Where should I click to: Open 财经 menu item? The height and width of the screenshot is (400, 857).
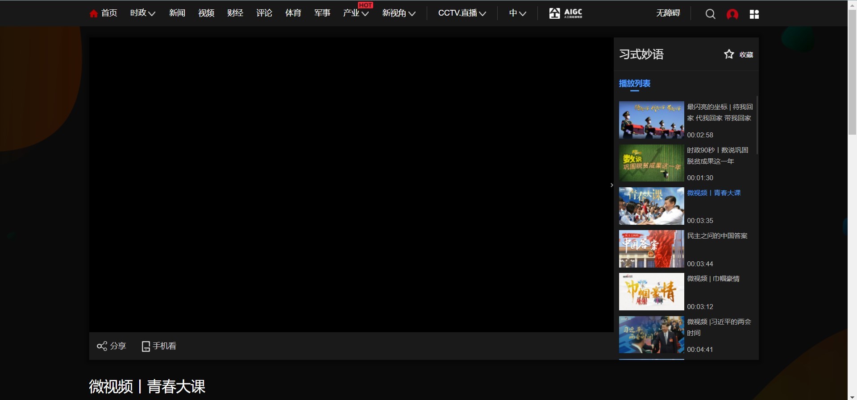point(235,13)
